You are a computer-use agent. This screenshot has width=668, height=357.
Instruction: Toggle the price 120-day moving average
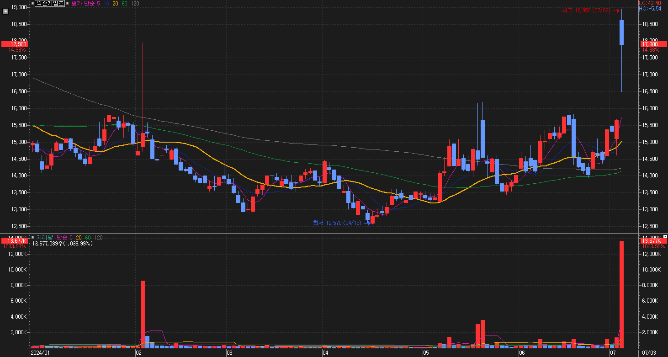(x=135, y=3)
